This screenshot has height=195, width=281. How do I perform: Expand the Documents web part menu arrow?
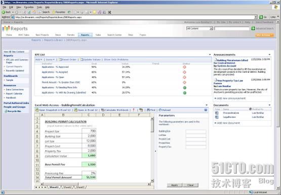(x=269, y=105)
